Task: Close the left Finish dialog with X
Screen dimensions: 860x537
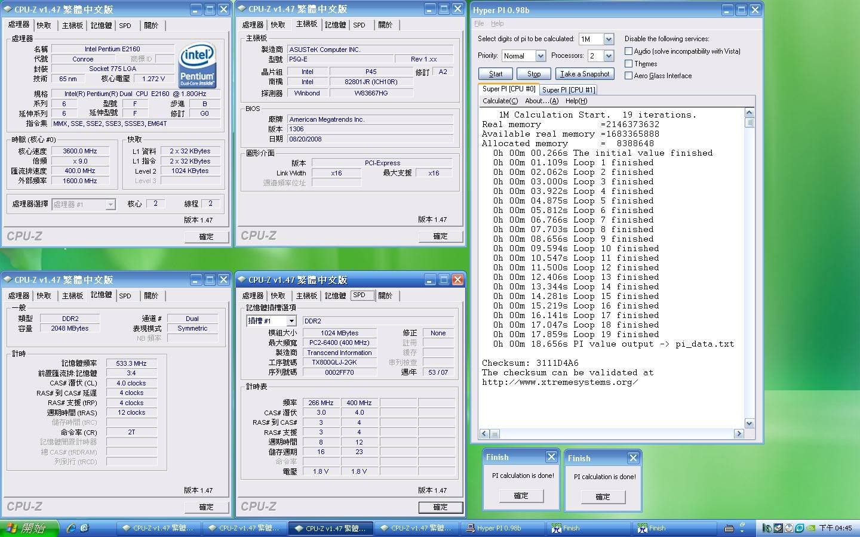Action: tap(551, 457)
